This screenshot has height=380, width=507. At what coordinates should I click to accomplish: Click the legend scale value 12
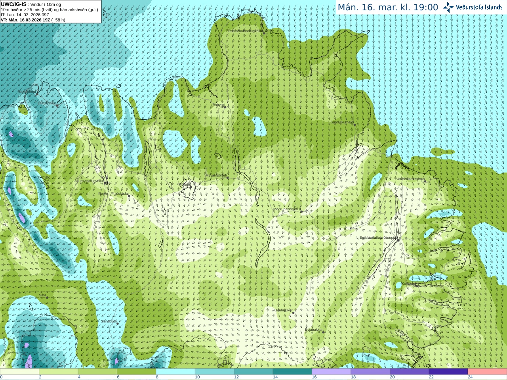236,377
